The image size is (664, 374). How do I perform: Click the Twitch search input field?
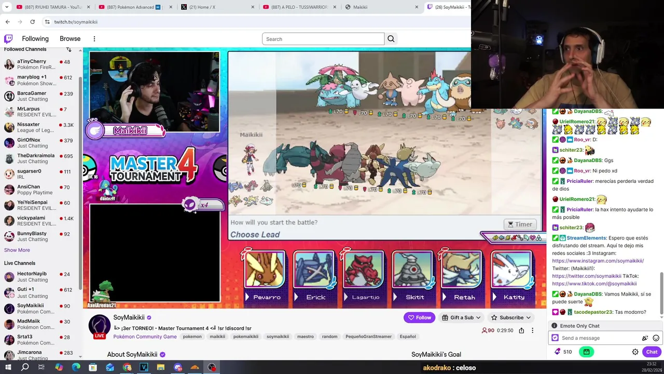323,39
